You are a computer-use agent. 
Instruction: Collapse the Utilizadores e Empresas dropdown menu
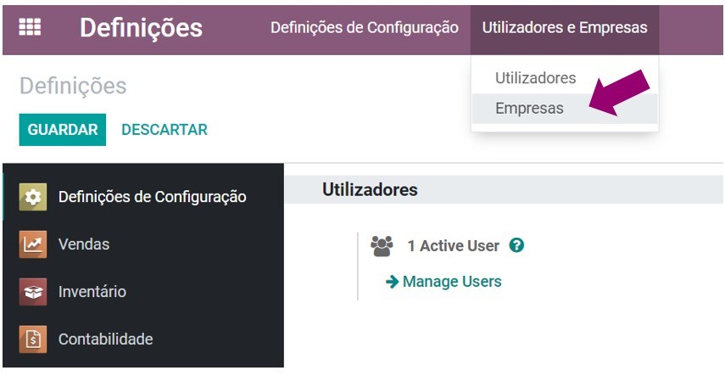(x=564, y=27)
